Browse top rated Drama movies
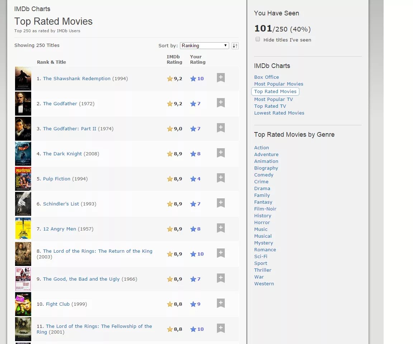Viewport: 413px width, 344px height. (262, 189)
